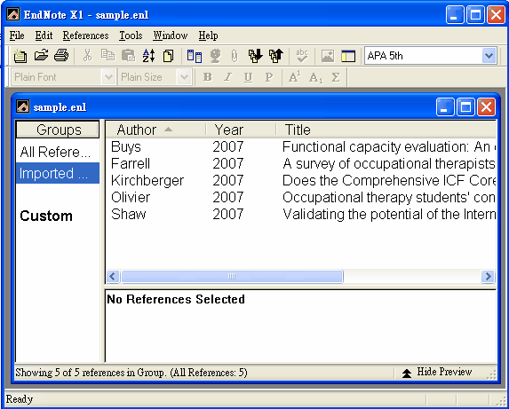Open the Edit menu
Image resolution: width=509 pixels, height=409 pixels.
pos(44,35)
